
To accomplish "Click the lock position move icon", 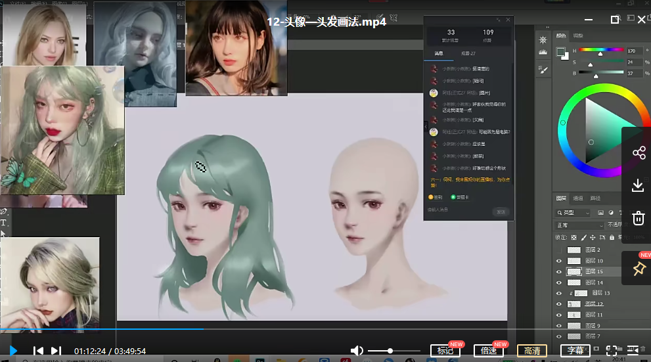I will 593,237.
